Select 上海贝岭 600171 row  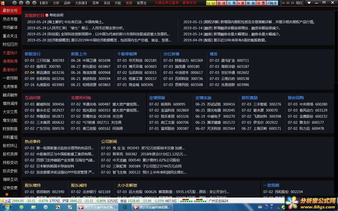261,128
